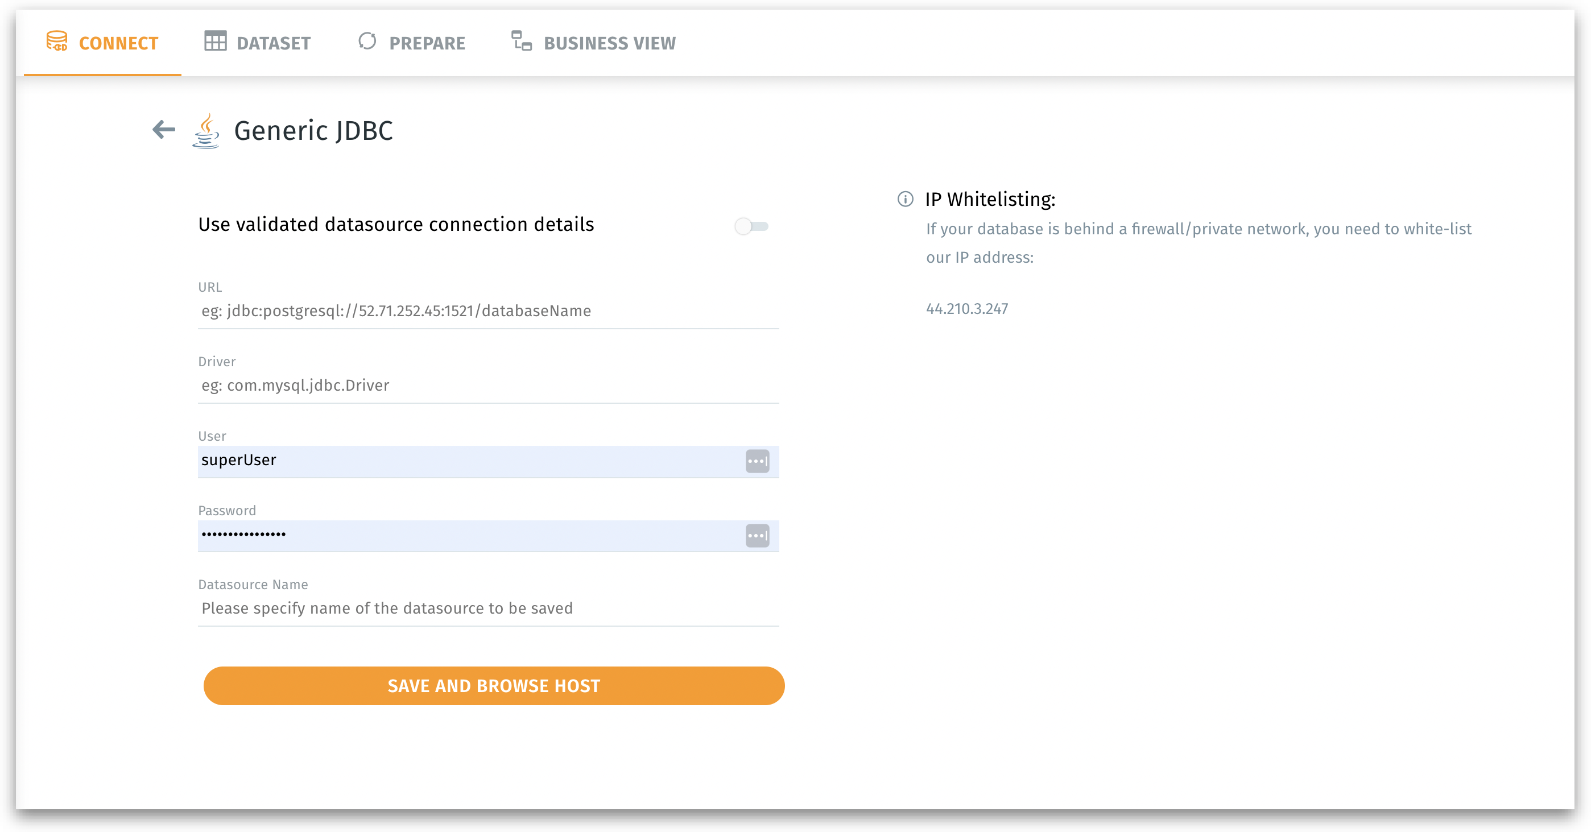Click the Business View hierarchy icon

tap(521, 42)
